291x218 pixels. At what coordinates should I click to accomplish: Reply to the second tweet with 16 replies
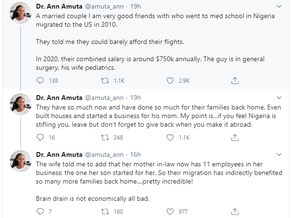(40, 137)
